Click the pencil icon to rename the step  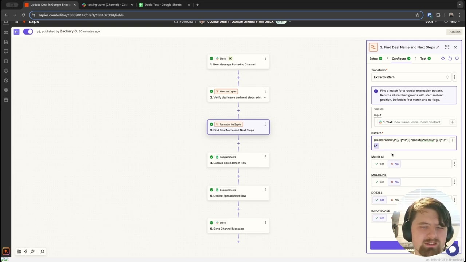[438, 47]
